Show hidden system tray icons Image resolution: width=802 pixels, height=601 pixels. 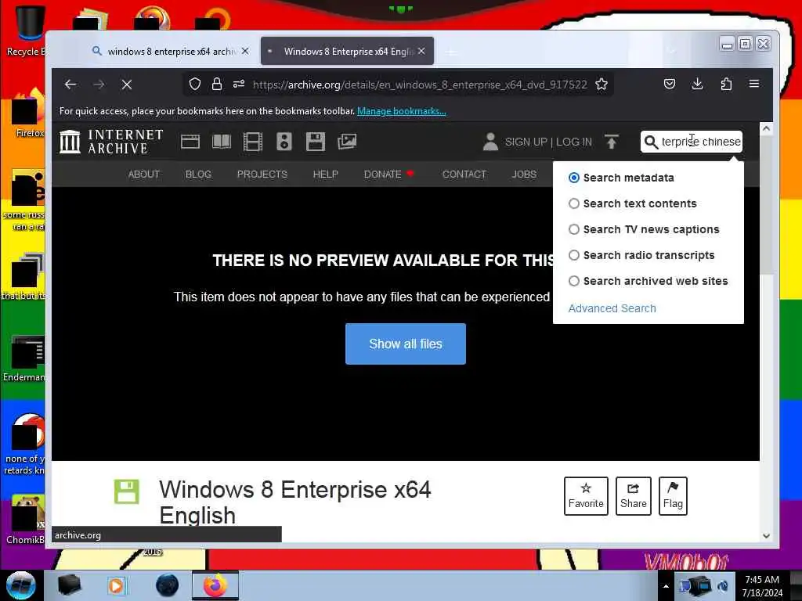(x=666, y=586)
